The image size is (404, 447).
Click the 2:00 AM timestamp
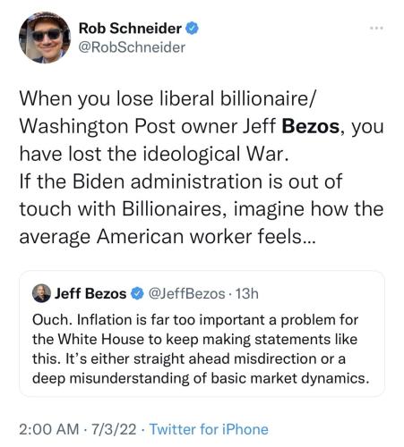tap(48, 429)
